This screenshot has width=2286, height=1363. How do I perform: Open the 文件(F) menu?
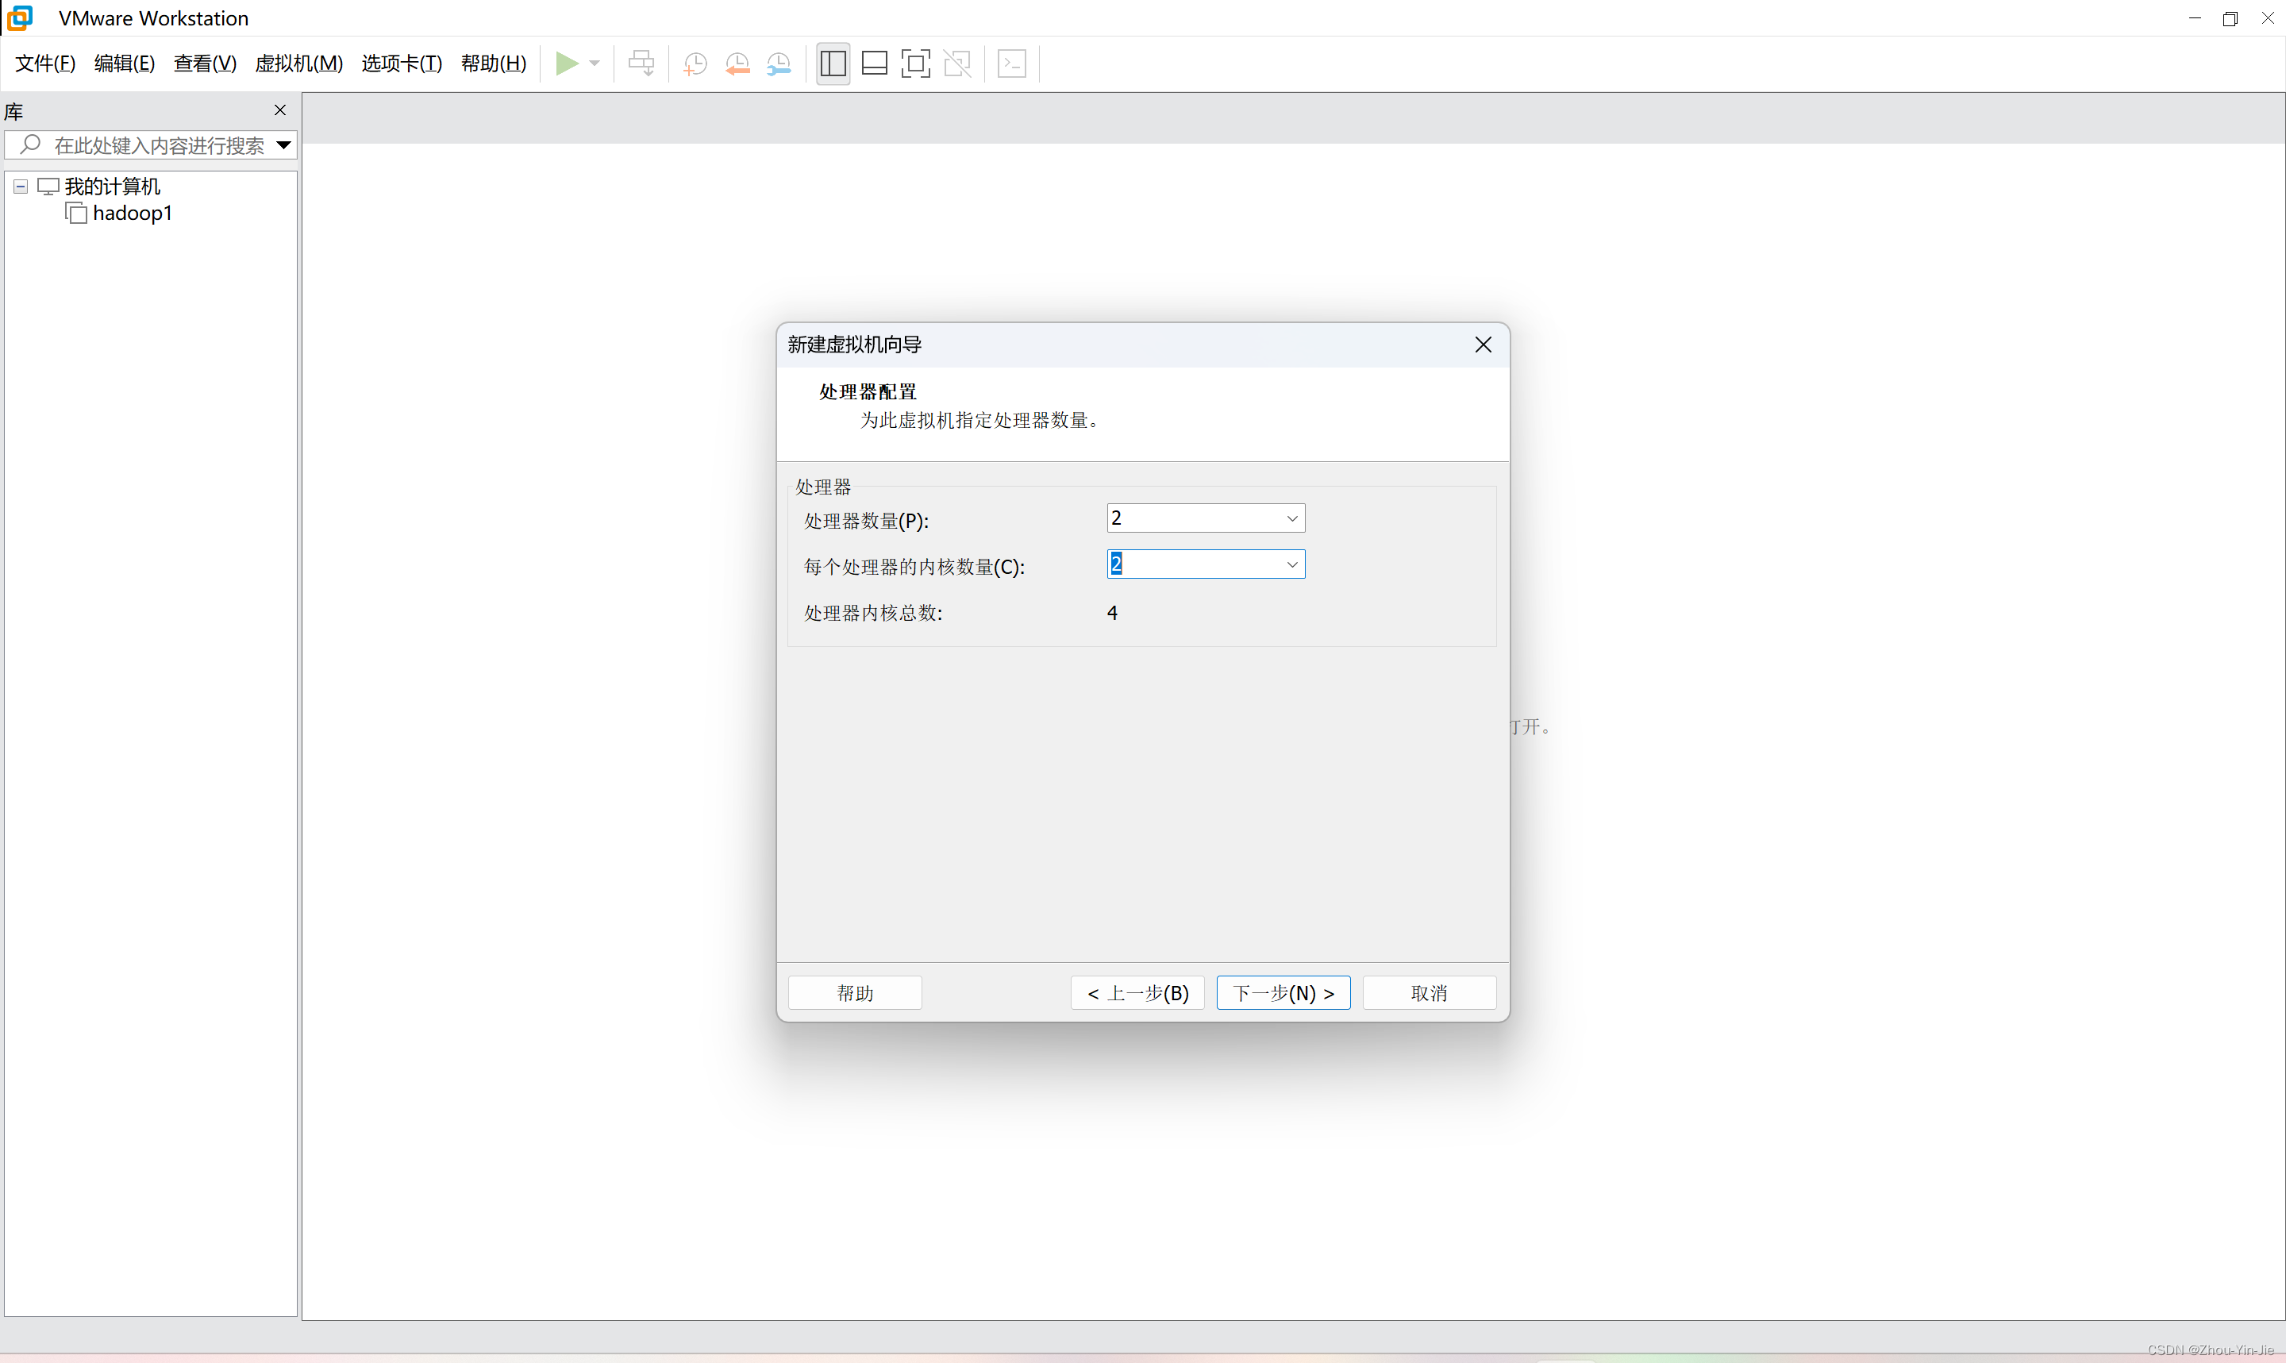[45, 64]
